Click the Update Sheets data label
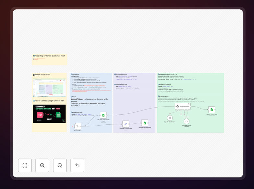 tap(212, 114)
